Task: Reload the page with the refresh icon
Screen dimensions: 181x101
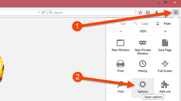Action: 43,12
